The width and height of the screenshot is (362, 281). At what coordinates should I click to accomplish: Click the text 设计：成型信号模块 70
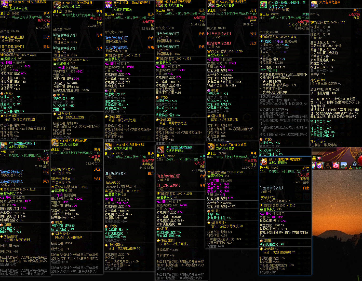(x=227, y=226)
